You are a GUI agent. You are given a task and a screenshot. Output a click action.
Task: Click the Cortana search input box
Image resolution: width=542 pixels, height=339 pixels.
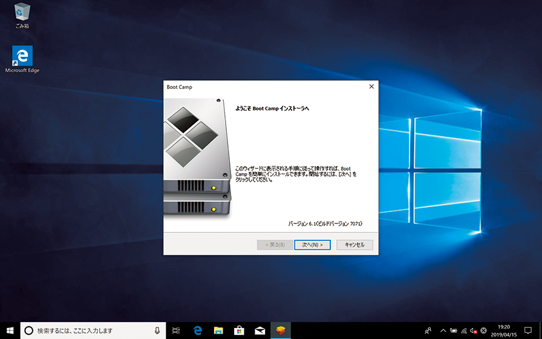[91, 331]
